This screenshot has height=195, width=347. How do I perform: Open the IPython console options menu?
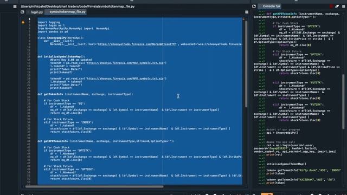[x=343, y=6]
